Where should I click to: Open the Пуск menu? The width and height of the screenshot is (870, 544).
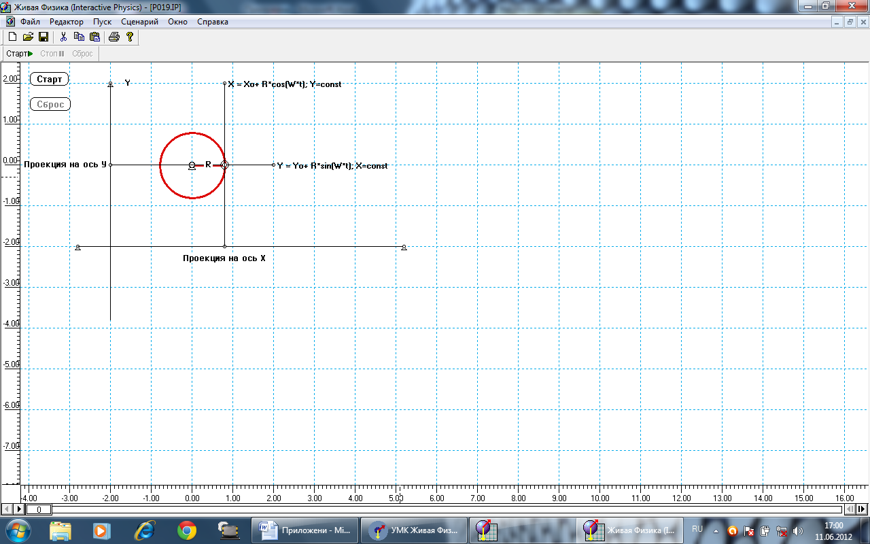pyautogui.click(x=102, y=22)
